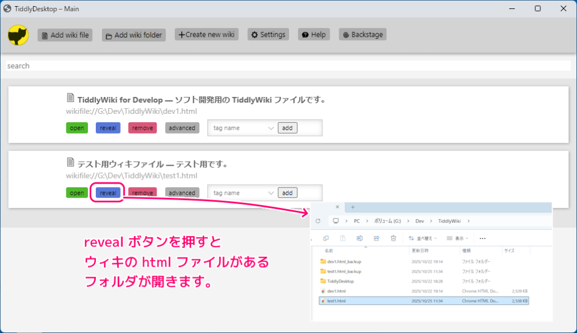
Task: Click the Rename icon in Explorer toolbar
Action: click(359, 238)
